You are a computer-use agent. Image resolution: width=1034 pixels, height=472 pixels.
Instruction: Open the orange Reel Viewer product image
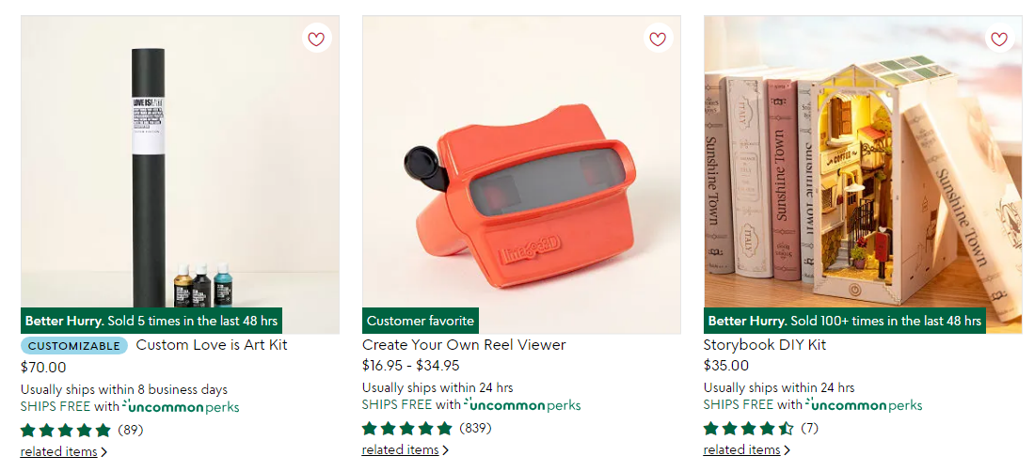tap(521, 175)
